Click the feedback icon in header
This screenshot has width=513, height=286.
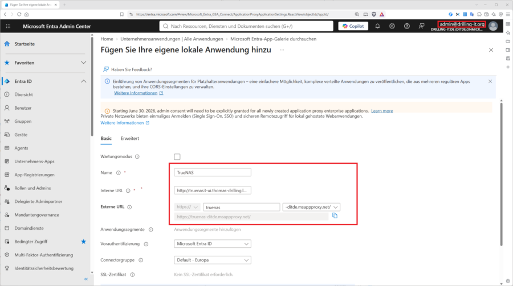click(421, 26)
